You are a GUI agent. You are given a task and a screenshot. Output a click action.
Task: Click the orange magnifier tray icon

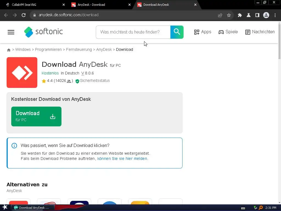[x=261, y=208]
